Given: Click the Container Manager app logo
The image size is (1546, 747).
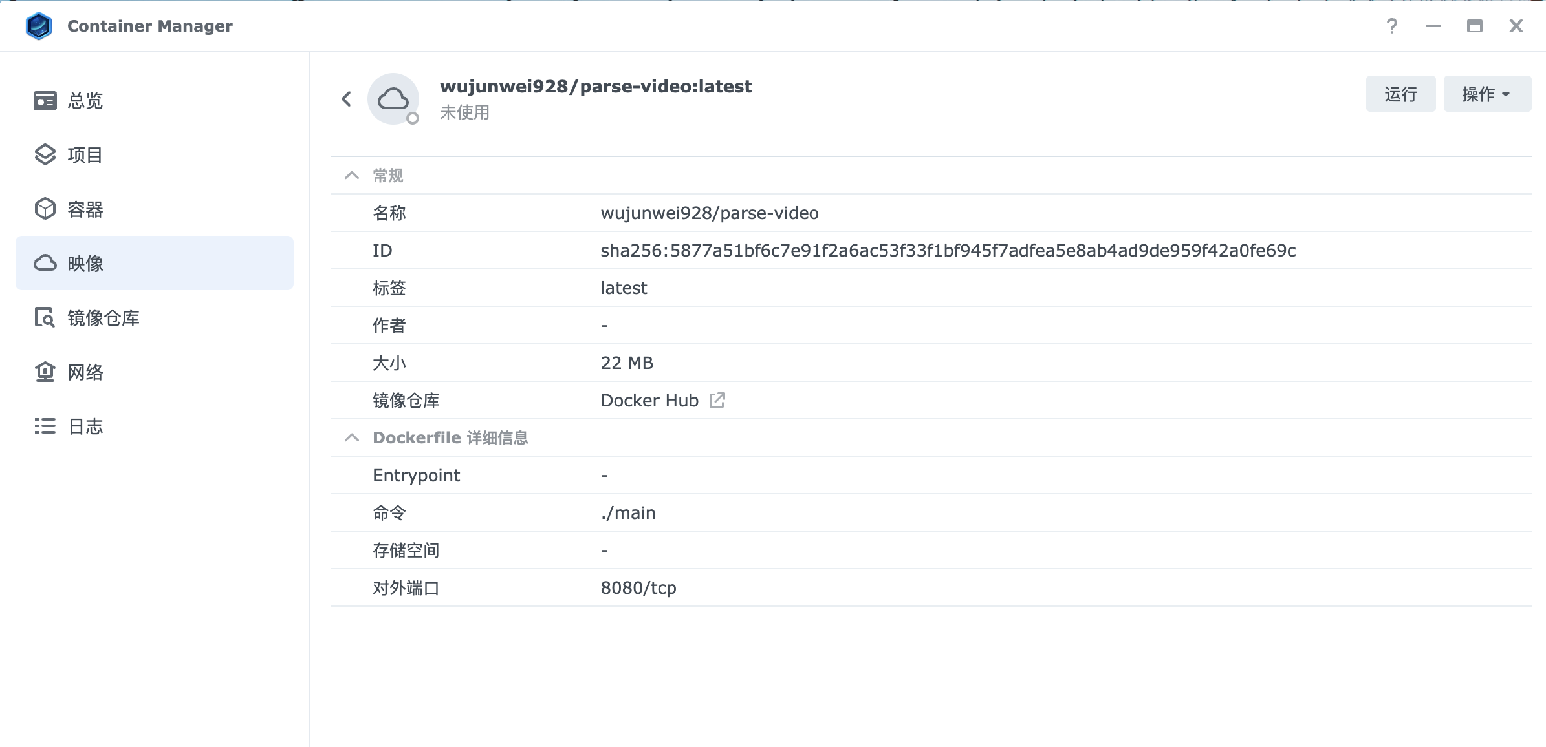Looking at the screenshot, I should coord(39,26).
